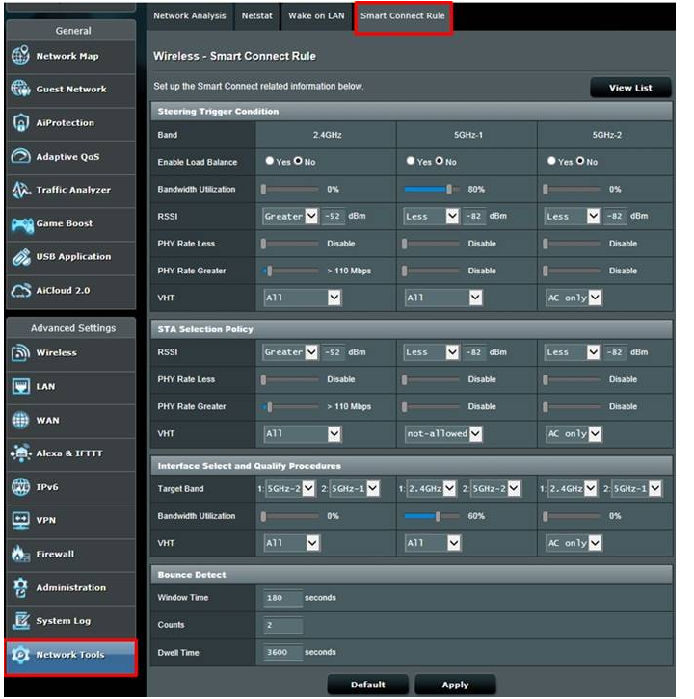Switch to Network Analysis tab
The height and width of the screenshot is (699, 694).
click(x=190, y=16)
